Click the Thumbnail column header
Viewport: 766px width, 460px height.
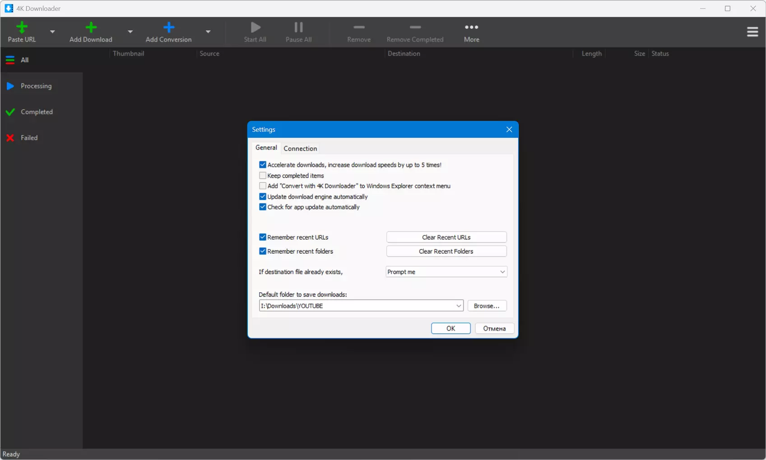click(129, 54)
